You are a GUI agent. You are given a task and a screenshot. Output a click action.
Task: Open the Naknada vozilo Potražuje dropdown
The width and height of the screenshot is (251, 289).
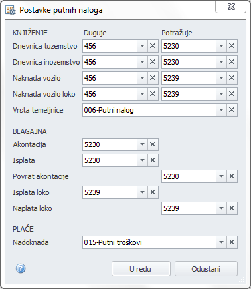pyautogui.click(x=221, y=78)
